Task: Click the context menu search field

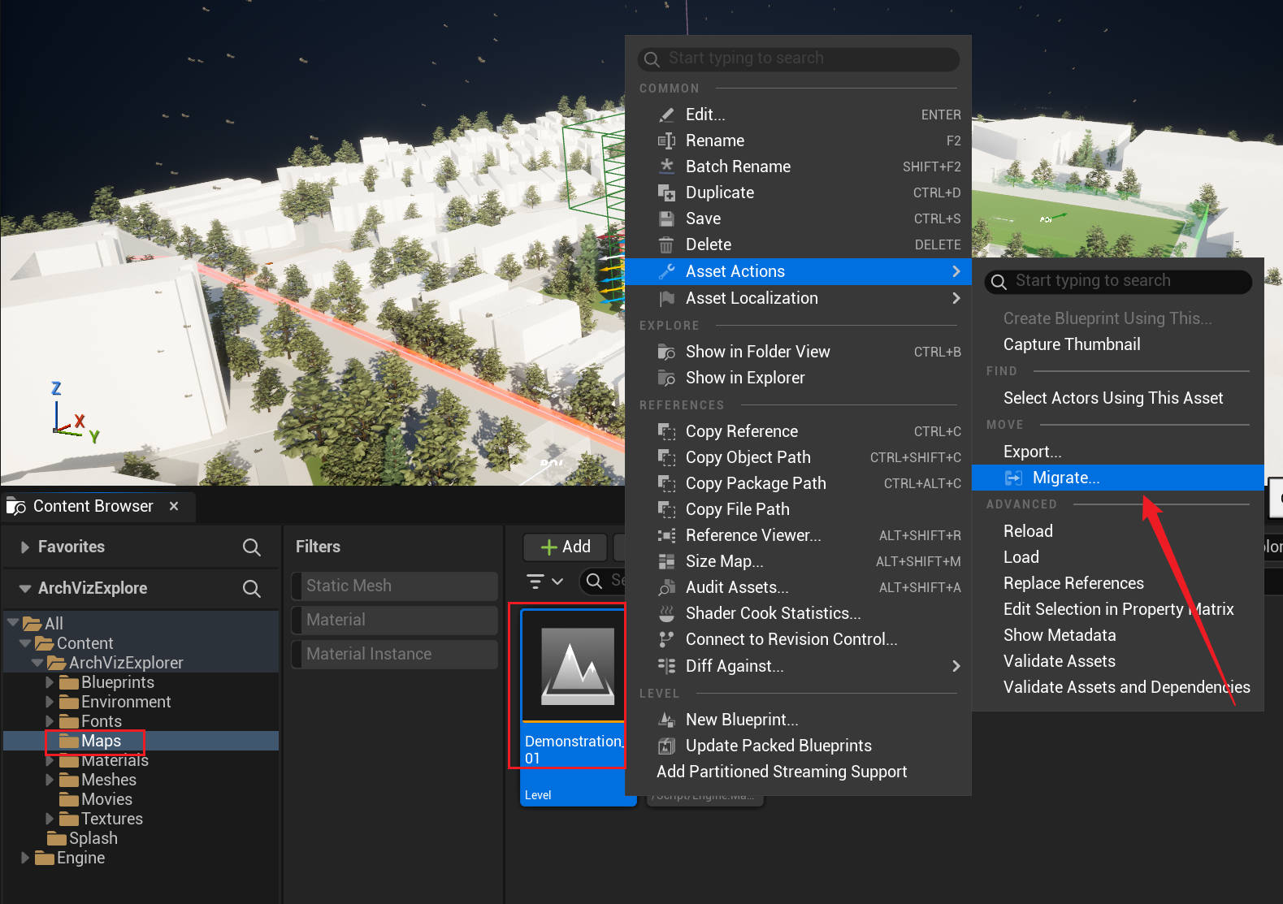Action: point(800,58)
